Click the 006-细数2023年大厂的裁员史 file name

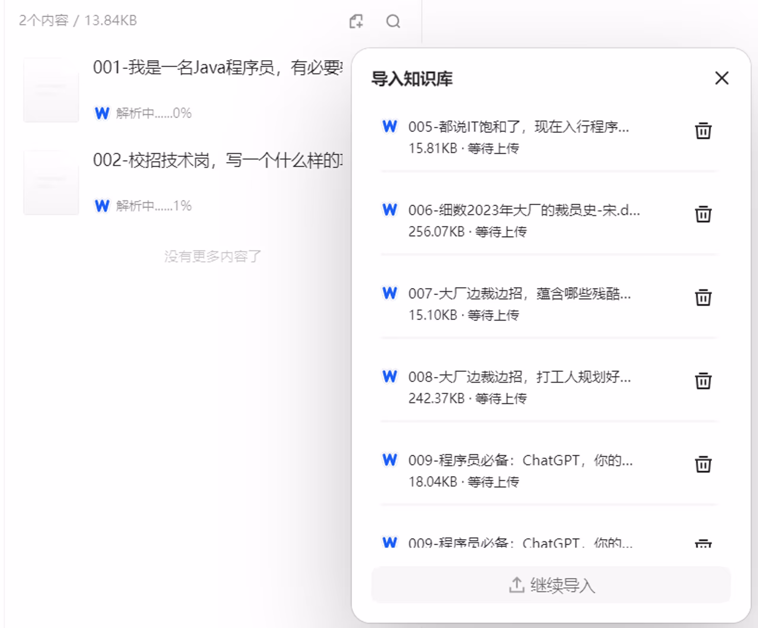[x=524, y=210]
